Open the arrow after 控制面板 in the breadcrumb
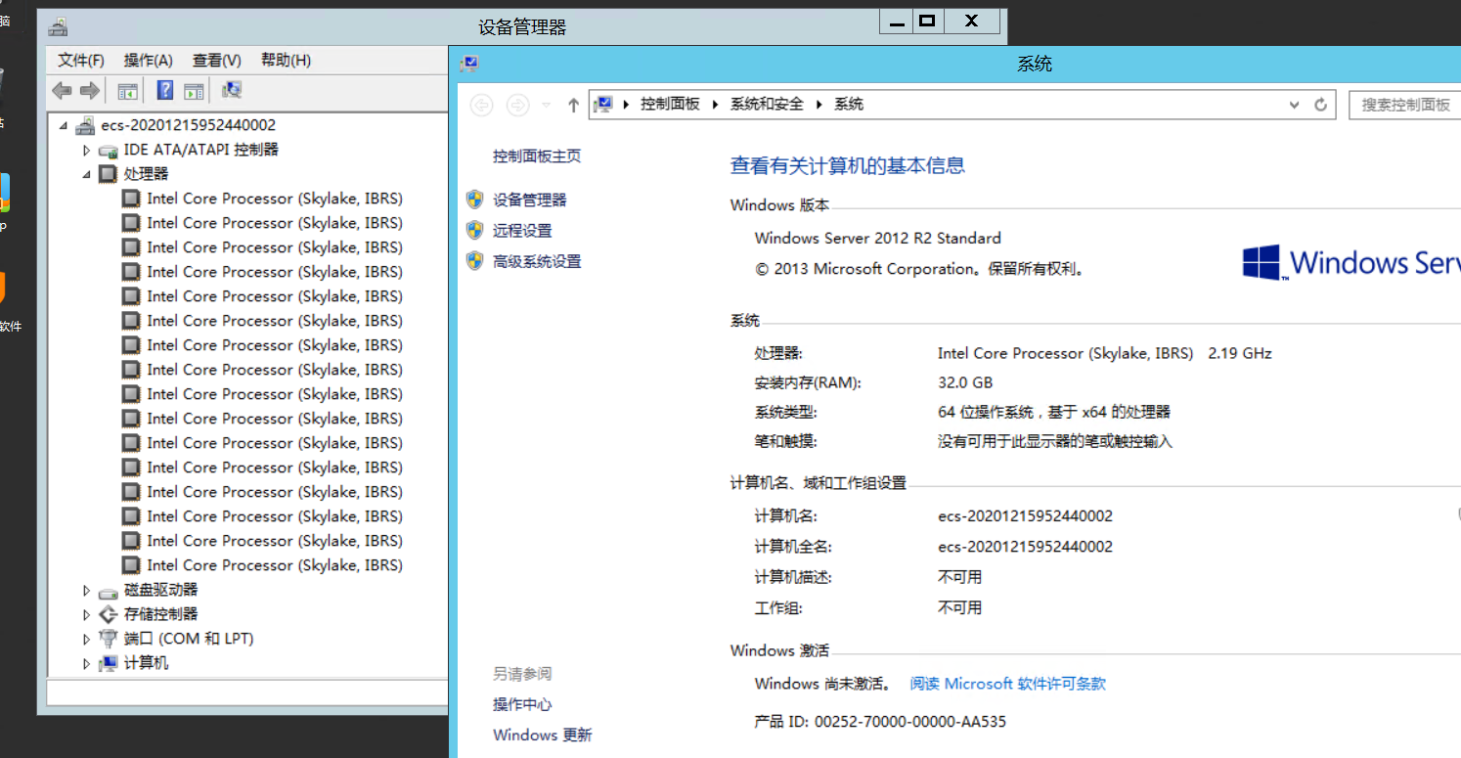The image size is (1461, 758). 715,105
